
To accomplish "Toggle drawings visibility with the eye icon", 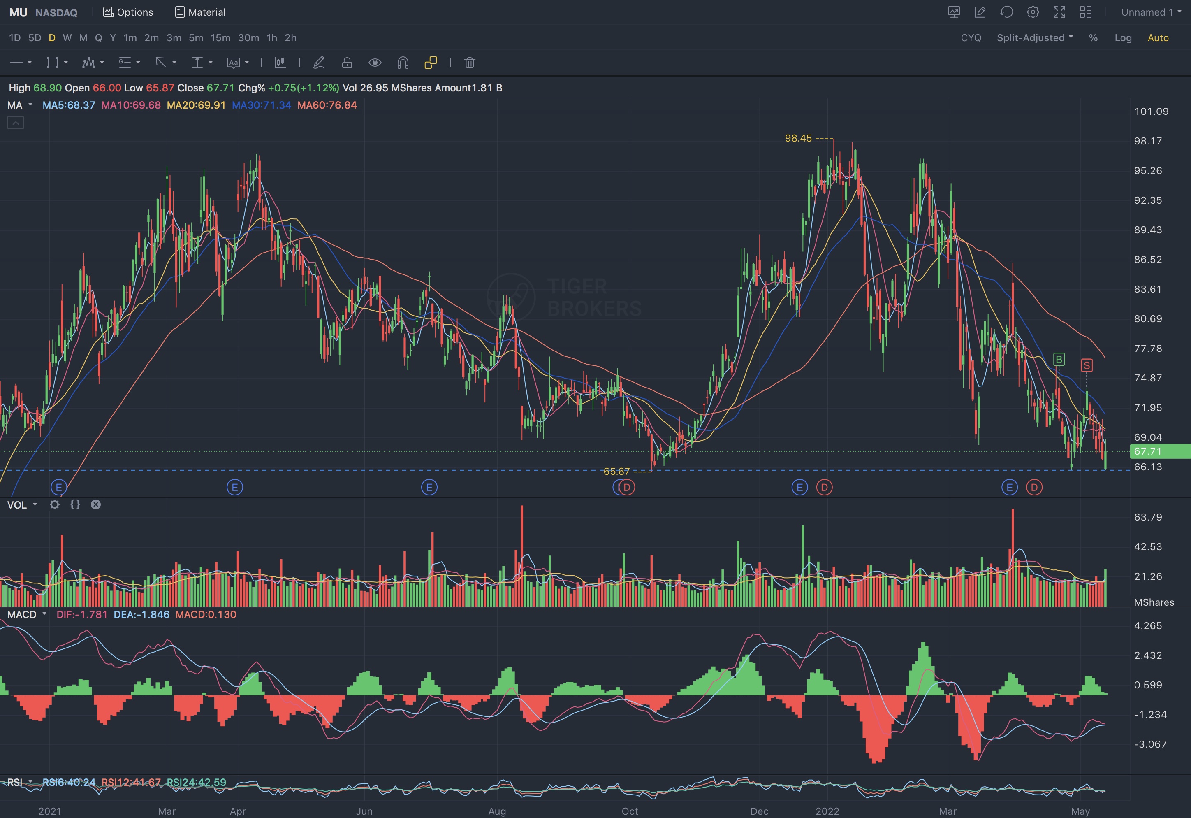I will 375,63.
